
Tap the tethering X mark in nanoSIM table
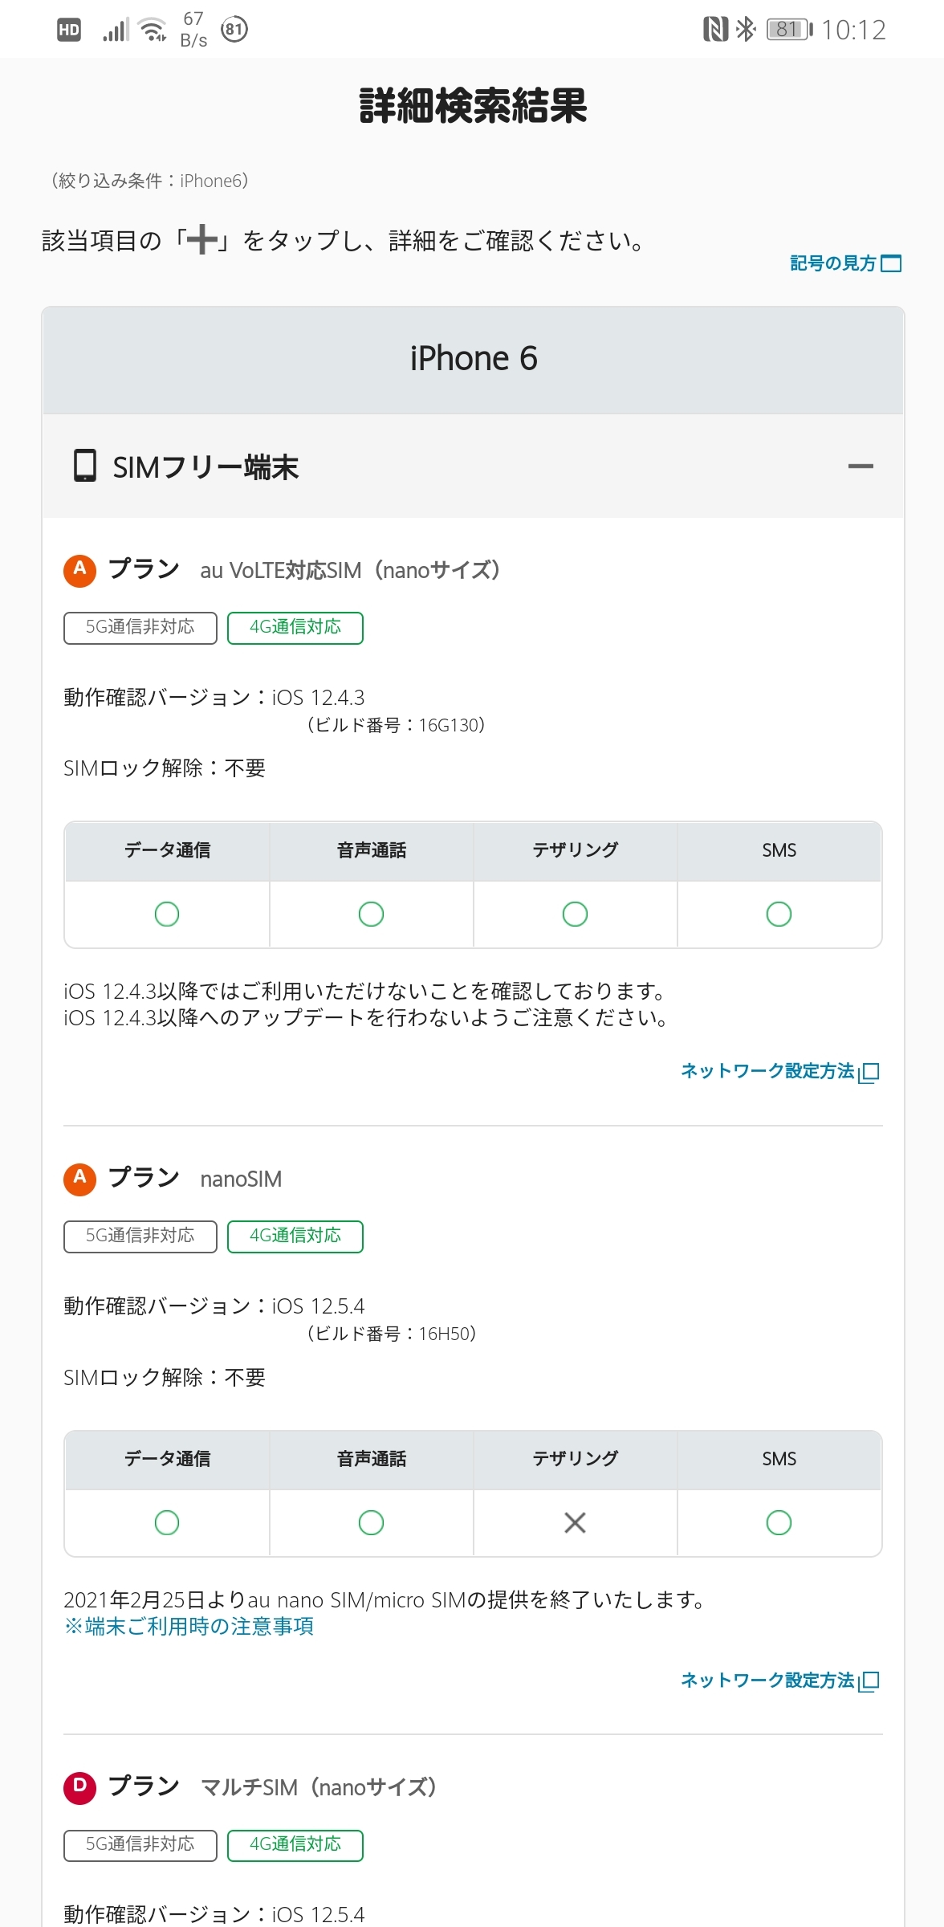575,1522
